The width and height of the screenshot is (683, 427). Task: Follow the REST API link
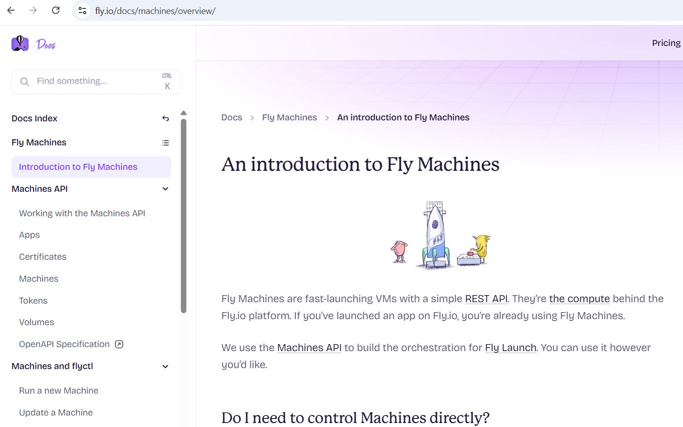pyautogui.click(x=486, y=299)
